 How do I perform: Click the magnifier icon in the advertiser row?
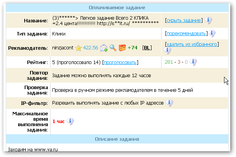(113, 48)
